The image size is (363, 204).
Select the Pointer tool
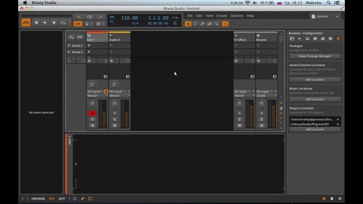(x=188, y=24)
